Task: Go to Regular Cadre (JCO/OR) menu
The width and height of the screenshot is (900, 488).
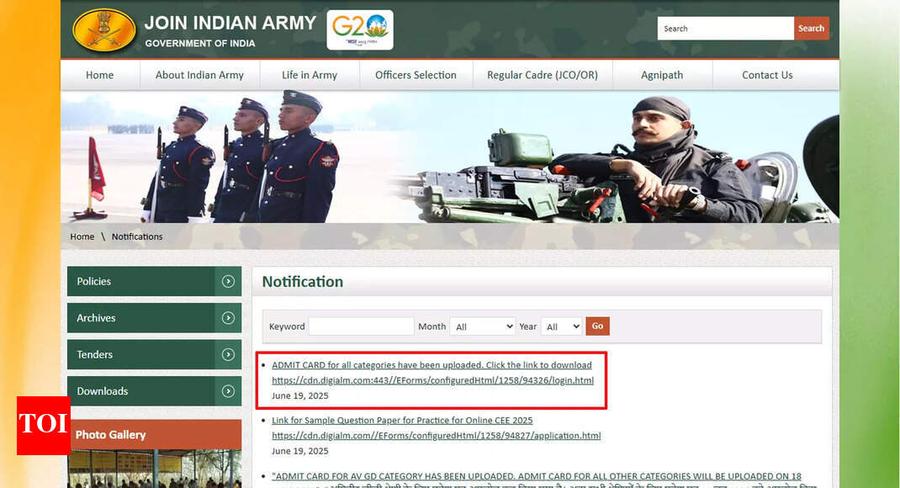Action: pos(542,75)
